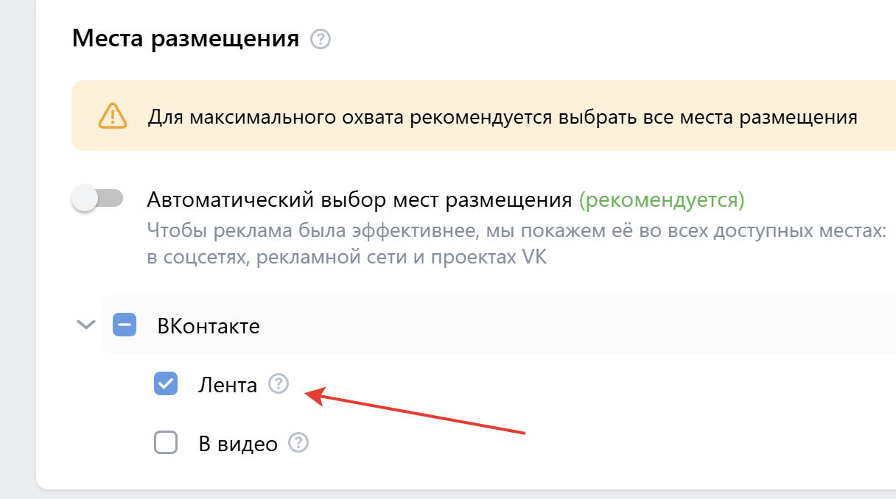Click the orange warning triangle icon
This screenshot has height=499, width=896.
tap(112, 116)
